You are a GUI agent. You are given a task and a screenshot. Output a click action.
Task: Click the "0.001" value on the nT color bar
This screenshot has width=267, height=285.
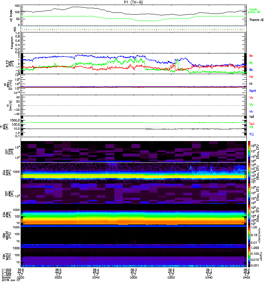pyautogui.click(x=255, y=265)
